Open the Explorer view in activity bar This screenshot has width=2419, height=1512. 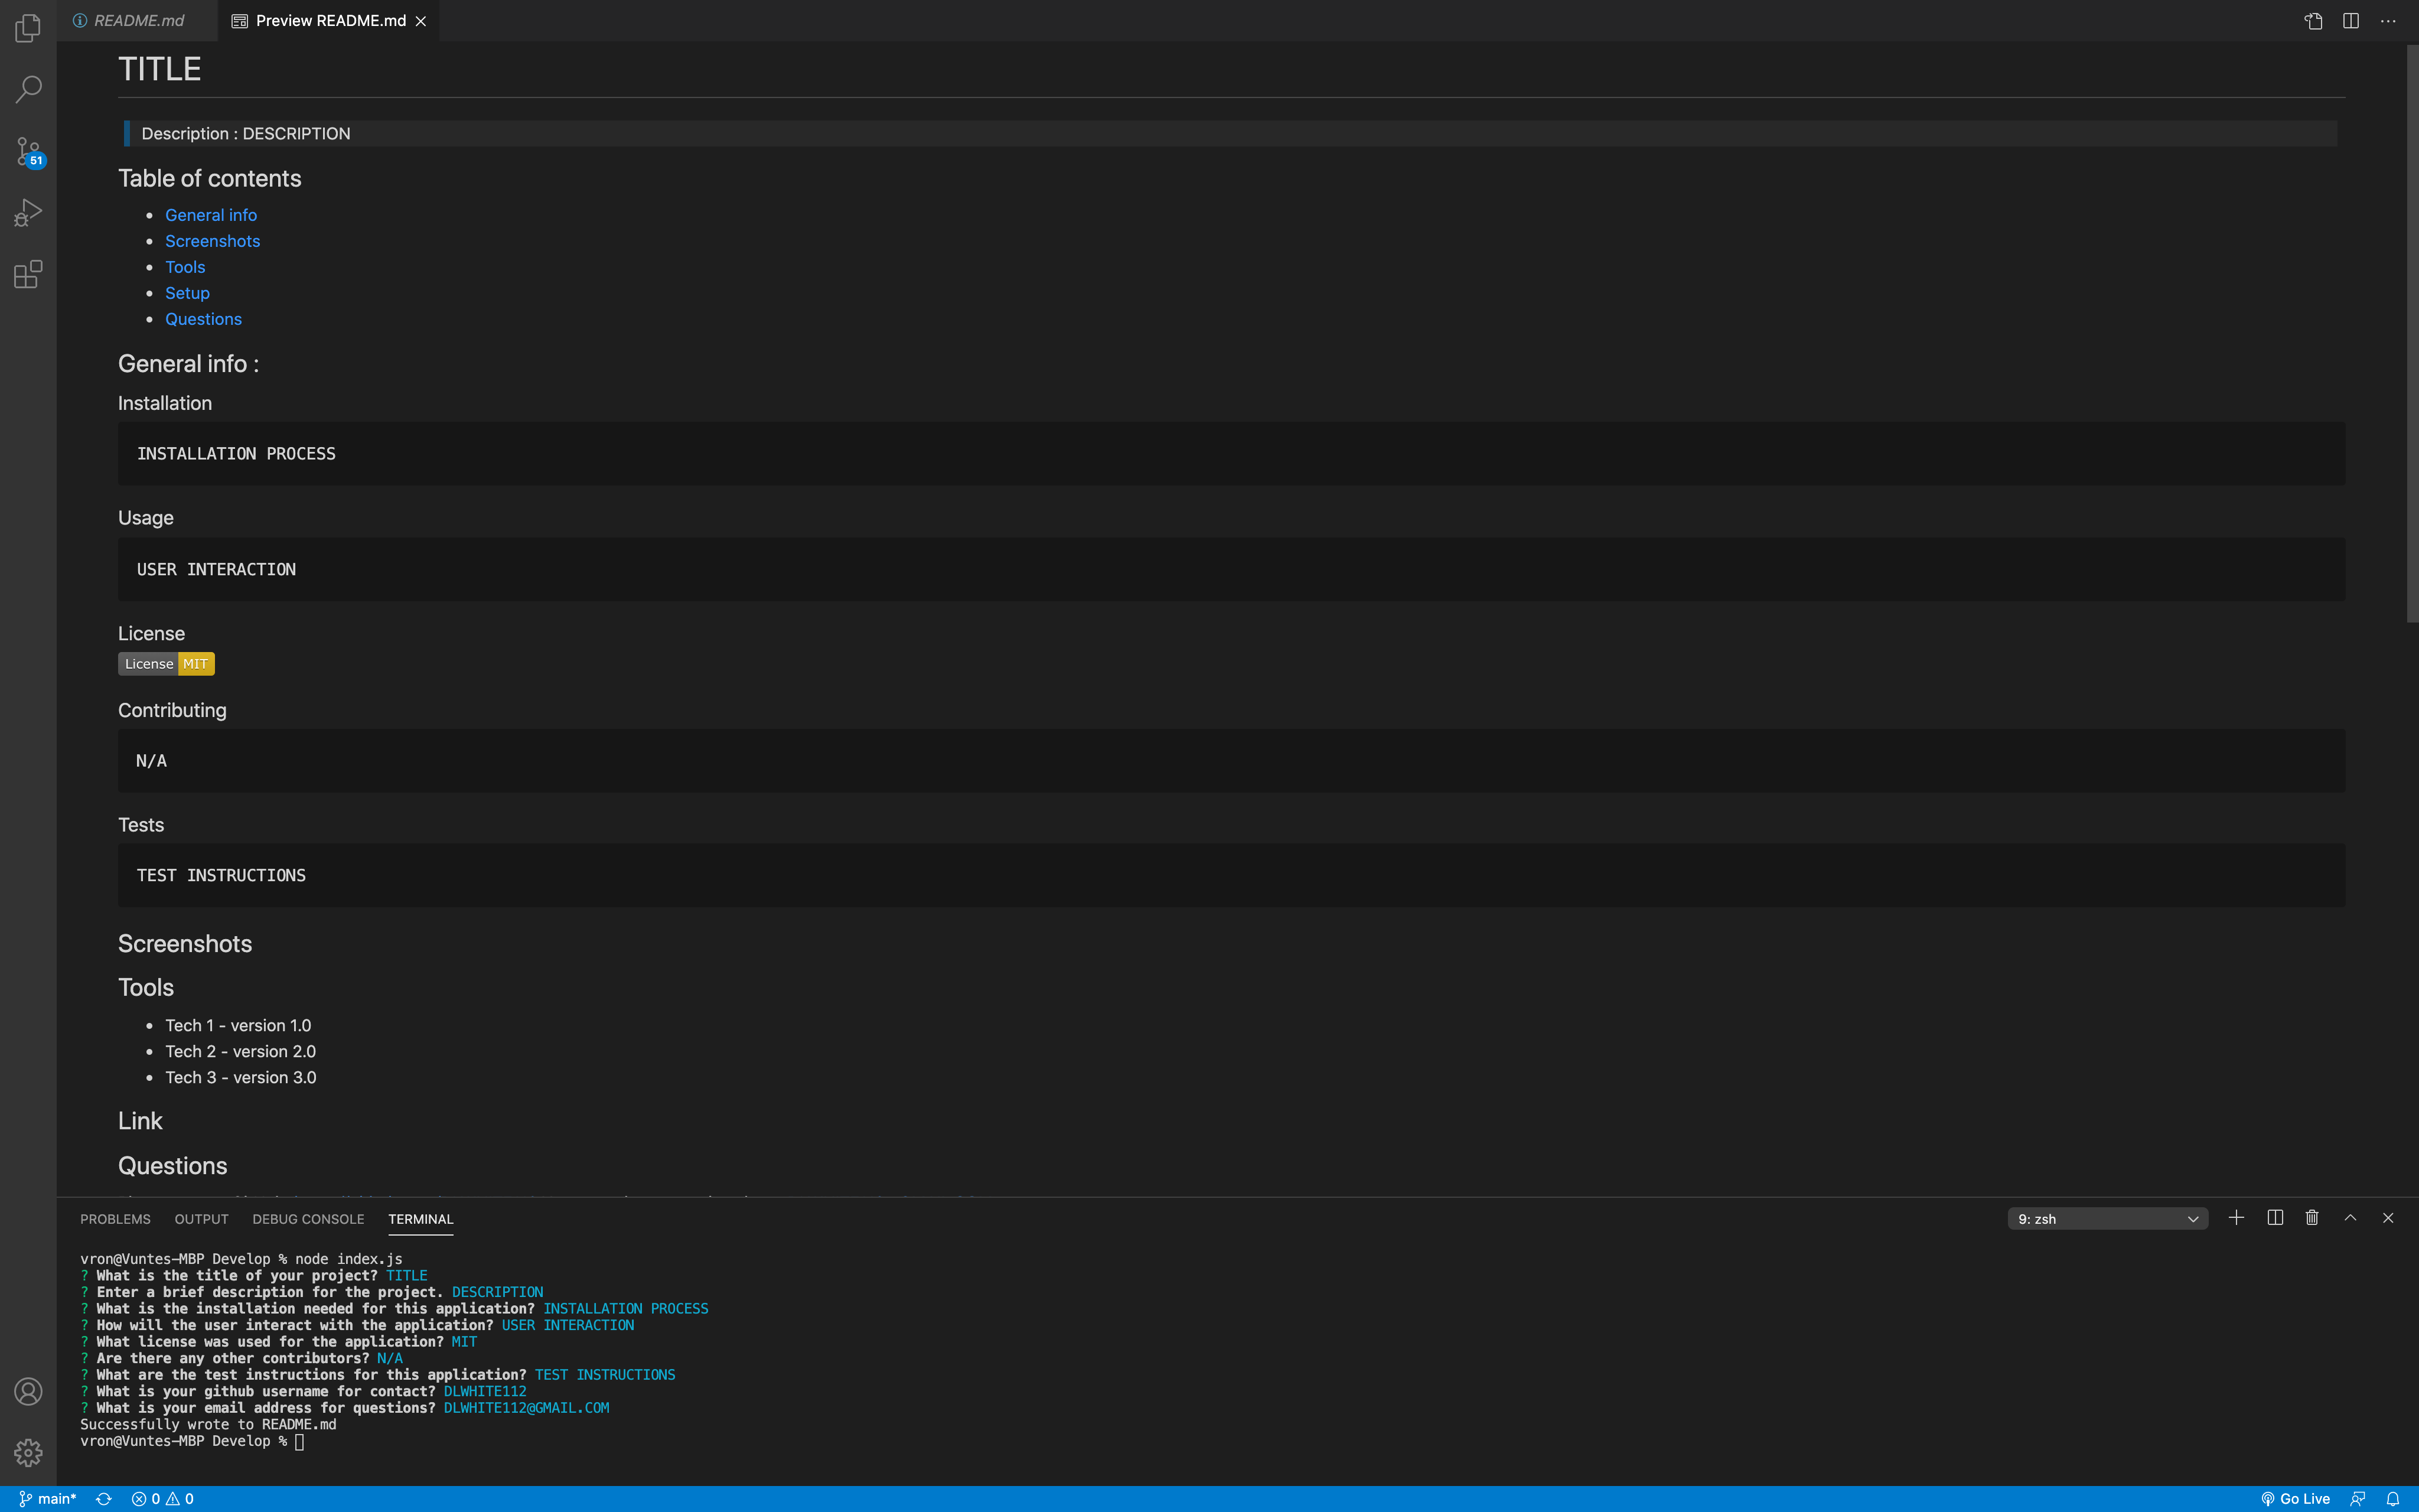click(x=28, y=28)
